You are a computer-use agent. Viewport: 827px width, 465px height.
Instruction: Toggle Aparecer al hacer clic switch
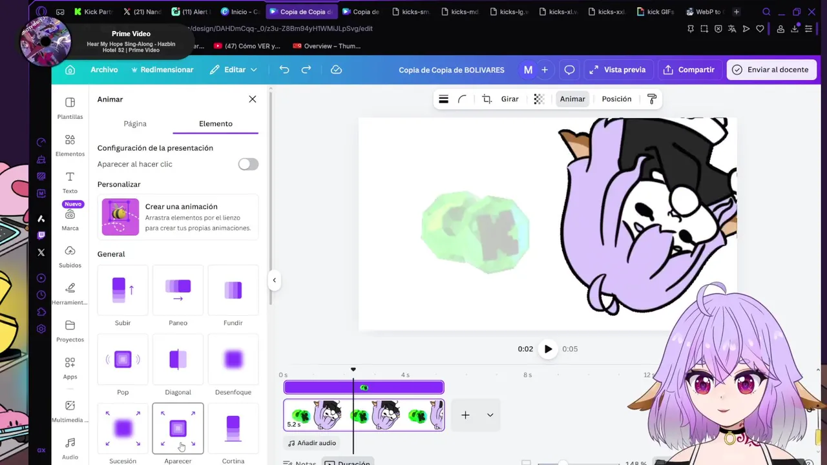248,164
